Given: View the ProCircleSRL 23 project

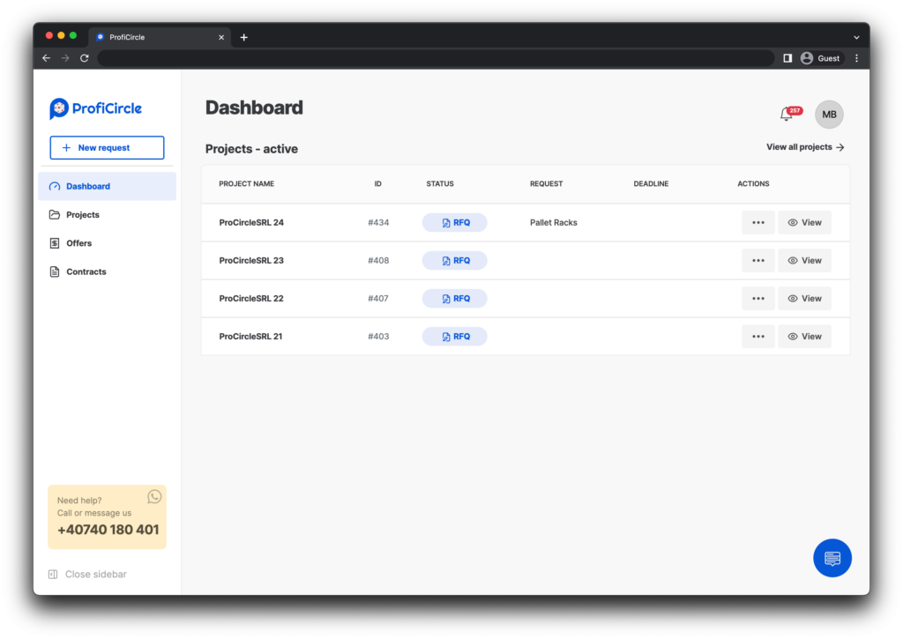Looking at the screenshot, I should point(804,261).
